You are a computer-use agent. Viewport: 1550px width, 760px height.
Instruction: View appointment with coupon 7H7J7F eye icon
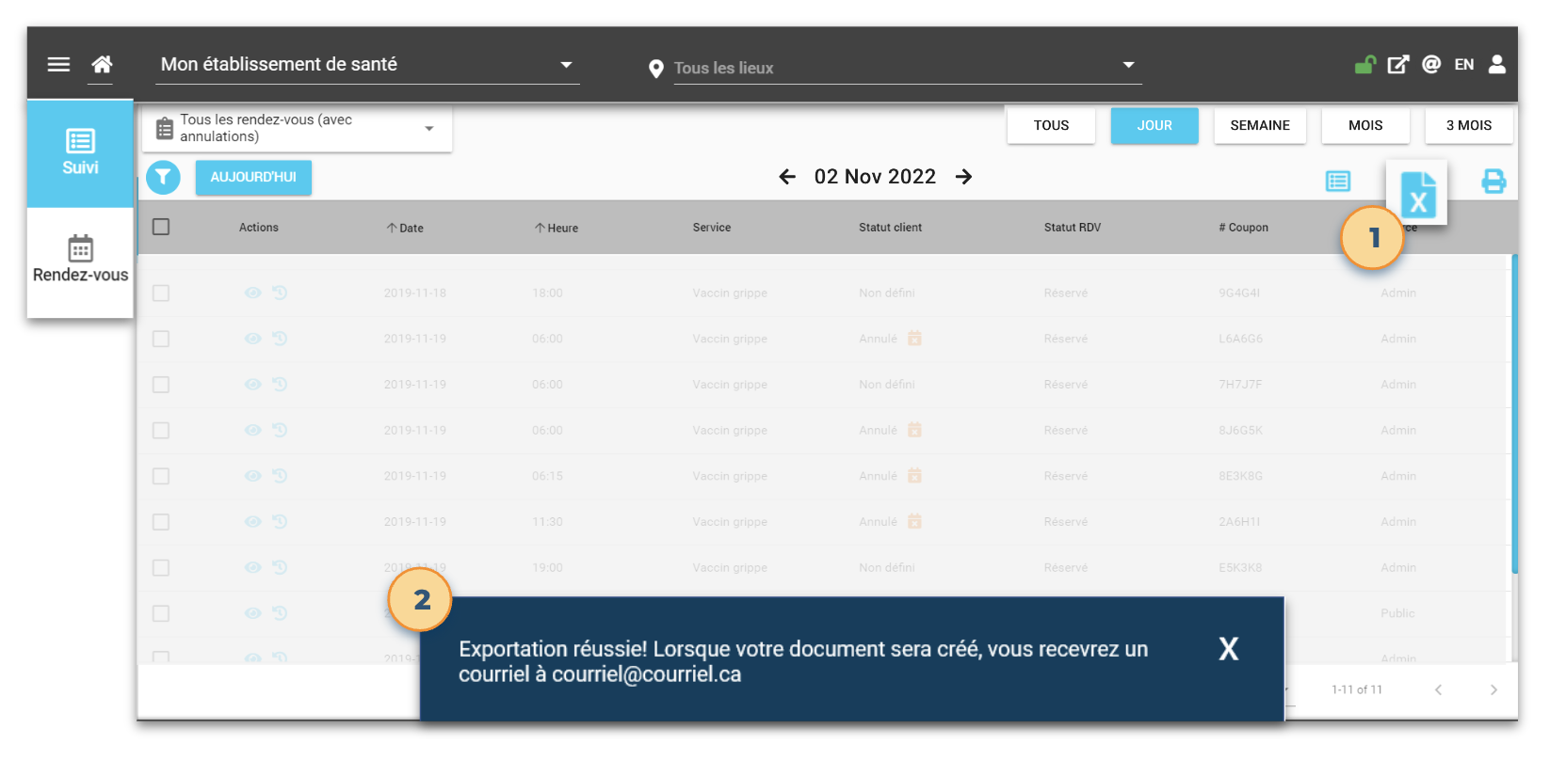click(x=252, y=385)
